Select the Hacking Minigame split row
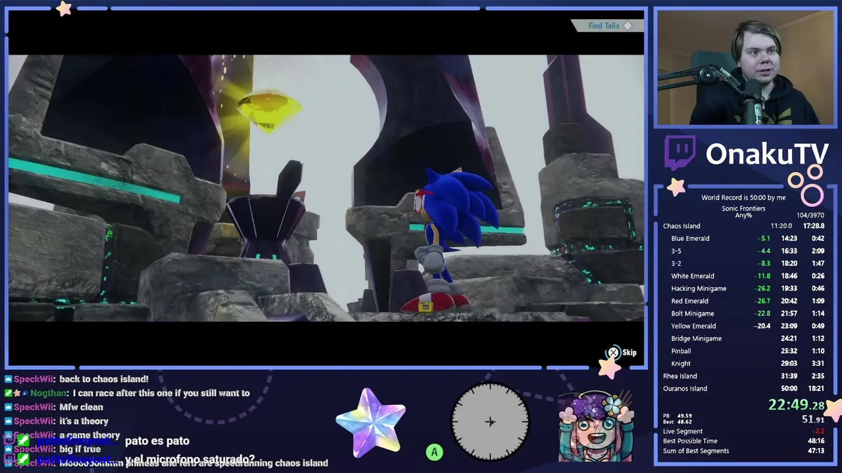 point(743,288)
